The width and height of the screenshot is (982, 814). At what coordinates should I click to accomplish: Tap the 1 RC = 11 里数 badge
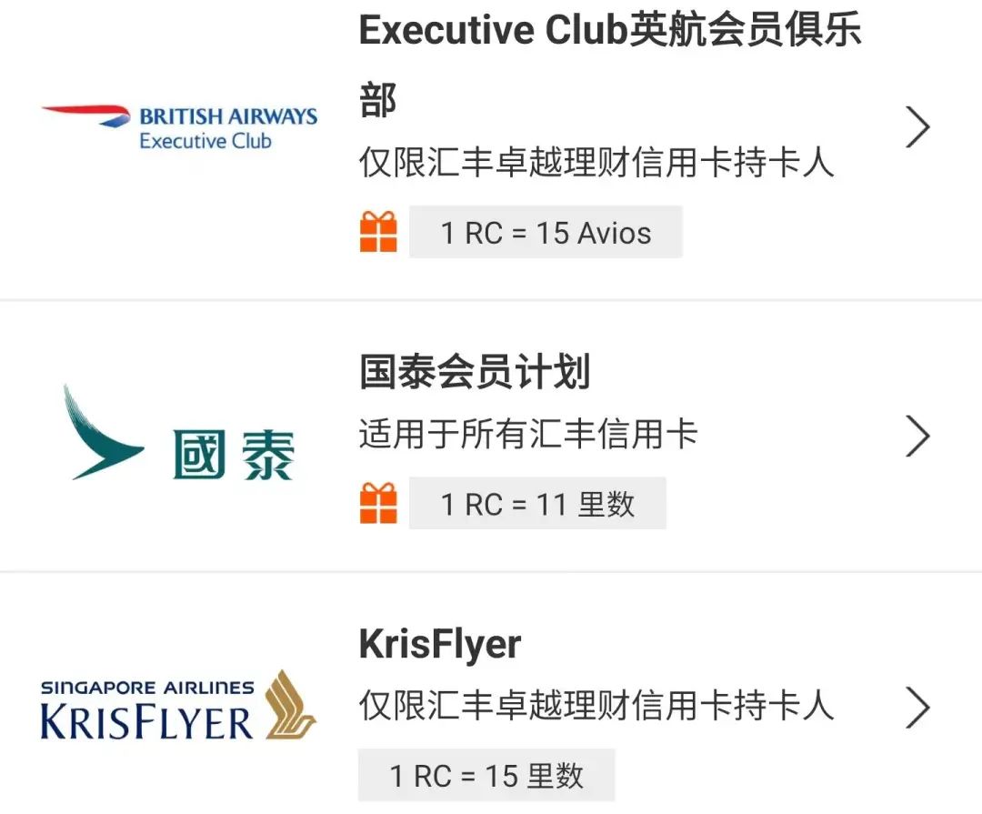[x=537, y=504]
